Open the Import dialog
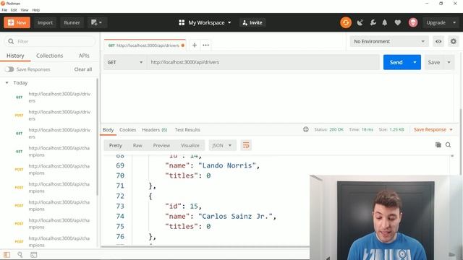The image size is (463, 260). (x=45, y=22)
